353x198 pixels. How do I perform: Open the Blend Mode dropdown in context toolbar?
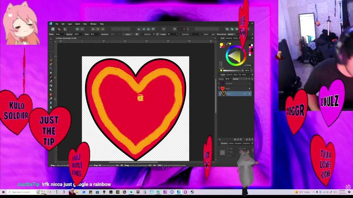pyautogui.click(x=231, y=34)
